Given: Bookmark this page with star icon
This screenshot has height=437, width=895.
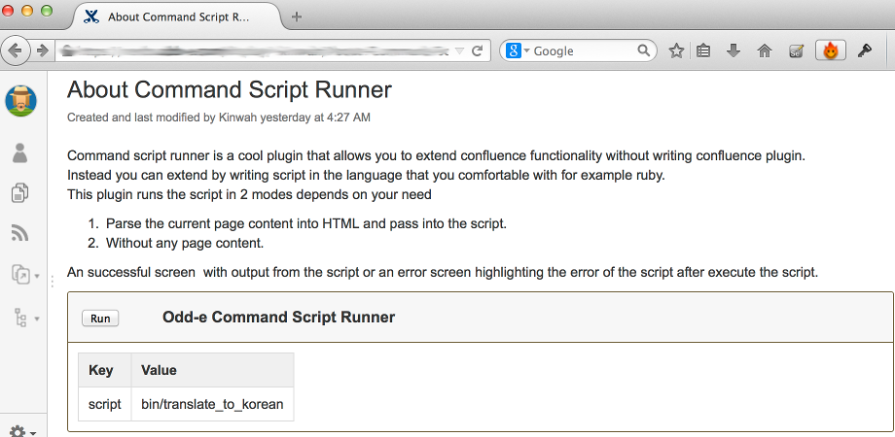Looking at the screenshot, I should coord(676,50).
